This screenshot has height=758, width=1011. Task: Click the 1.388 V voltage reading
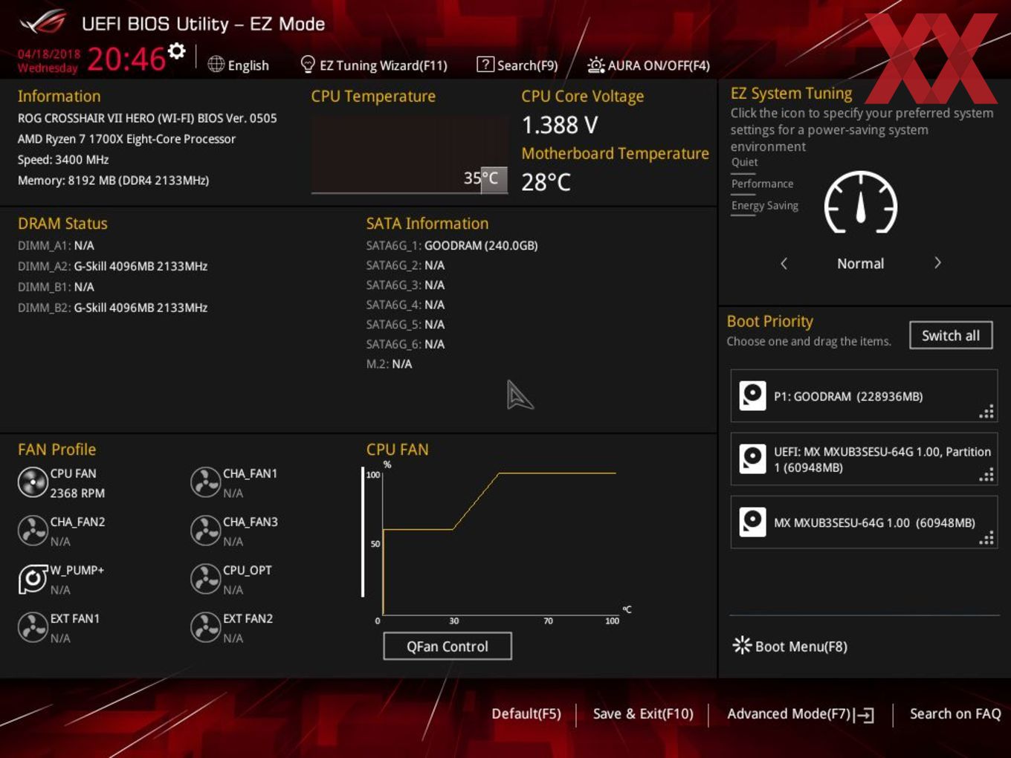[x=560, y=125]
